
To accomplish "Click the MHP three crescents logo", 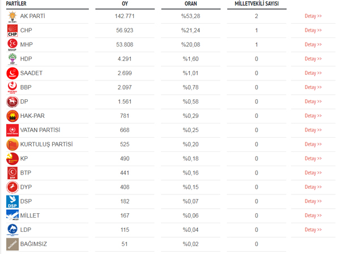I will coord(12,45).
